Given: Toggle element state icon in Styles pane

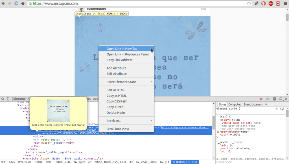Looking at the screenshot, I should 282,109.
